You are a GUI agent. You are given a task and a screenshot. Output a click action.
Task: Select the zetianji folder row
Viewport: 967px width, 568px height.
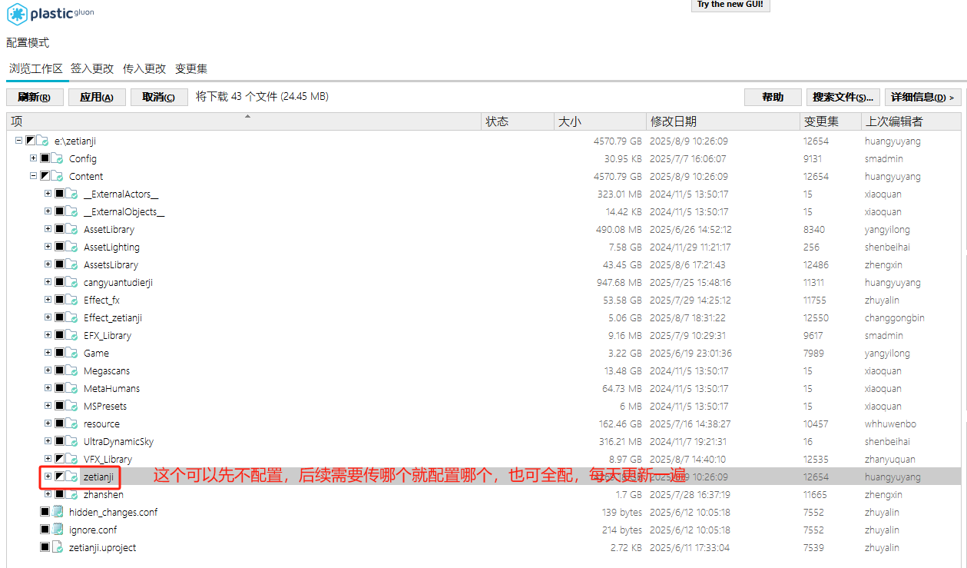pos(484,477)
